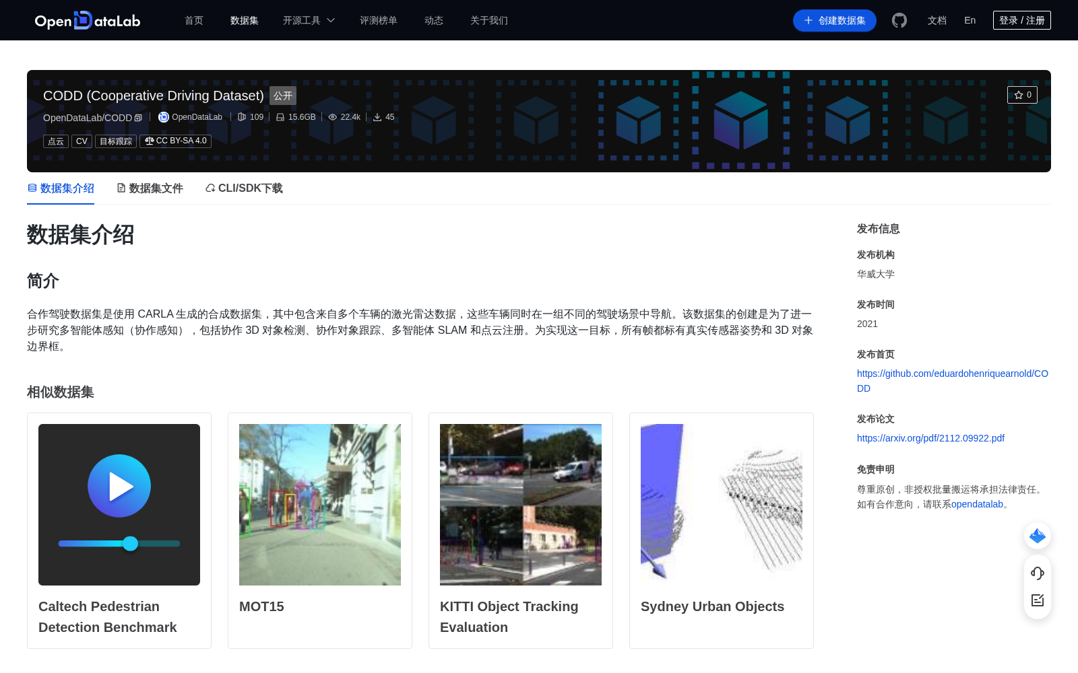This screenshot has width=1078, height=673.
Task: Click the 目标跟踪 tag
Action: (116, 141)
